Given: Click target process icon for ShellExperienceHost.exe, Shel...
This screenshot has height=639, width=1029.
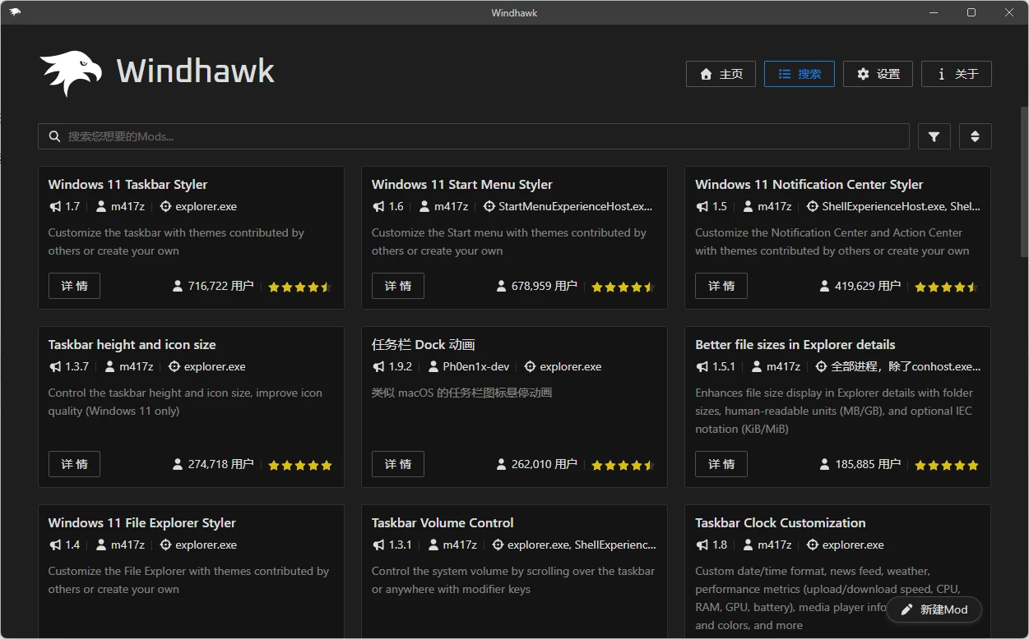Looking at the screenshot, I should pos(813,207).
